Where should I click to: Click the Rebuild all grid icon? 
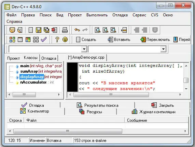(36, 40)
